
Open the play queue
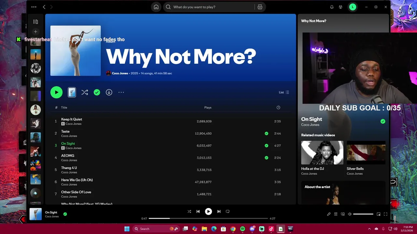(336, 214)
